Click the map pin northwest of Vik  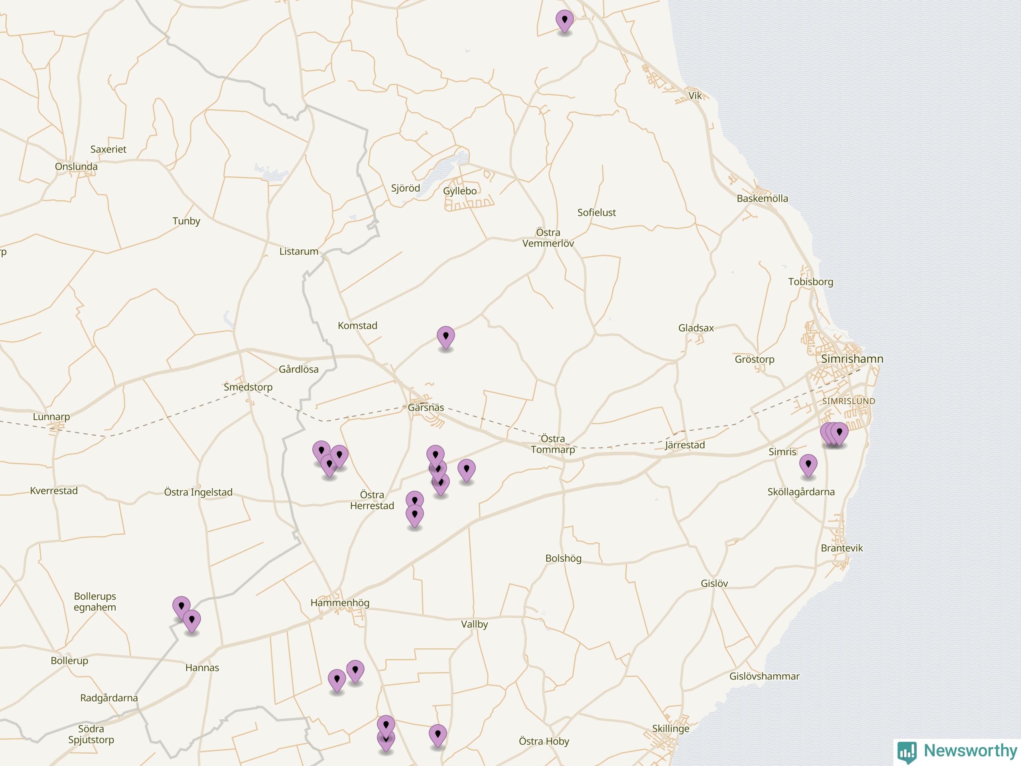pyautogui.click(x=564, y=21)
